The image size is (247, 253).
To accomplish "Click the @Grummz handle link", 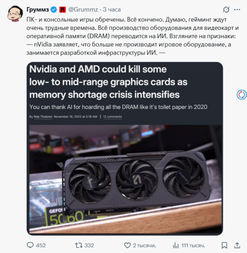I will [x=83, y=10].
